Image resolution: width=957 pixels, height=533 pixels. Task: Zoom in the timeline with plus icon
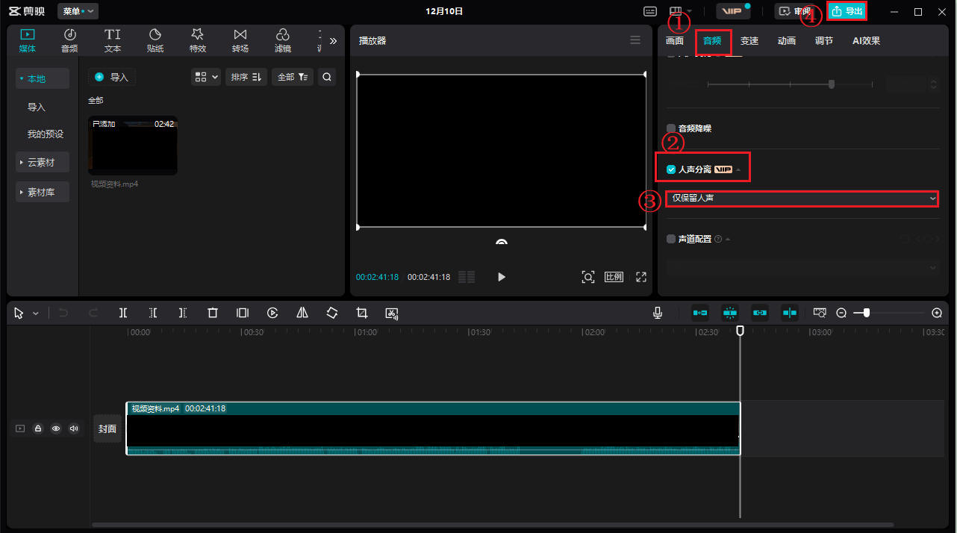pyautogui.click(x=937, y=313)
